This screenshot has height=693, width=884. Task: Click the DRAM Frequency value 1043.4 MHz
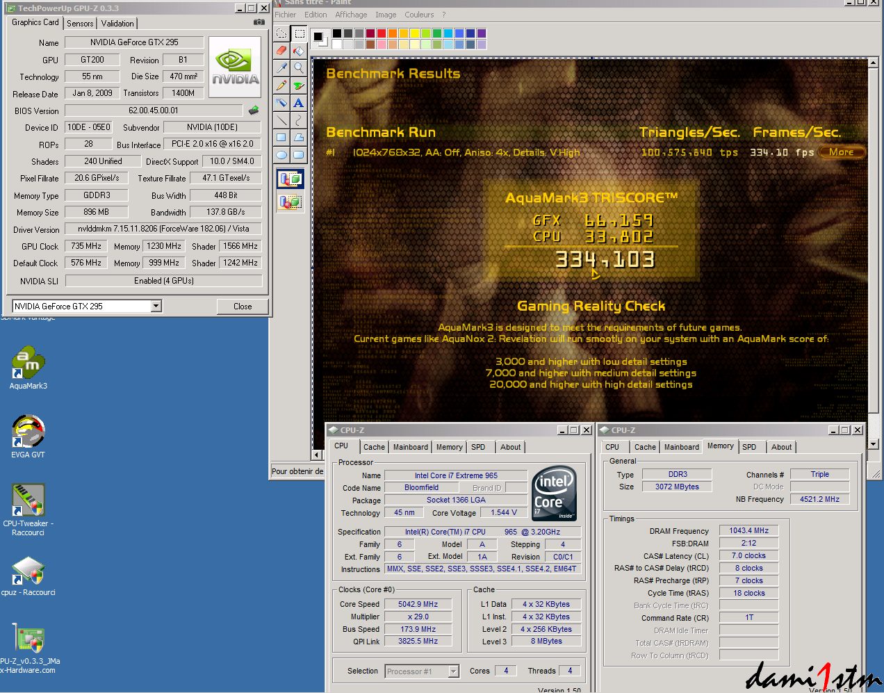point(748,530)
